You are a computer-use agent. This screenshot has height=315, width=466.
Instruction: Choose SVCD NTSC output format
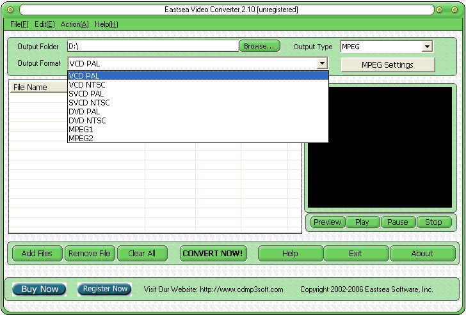198,103
